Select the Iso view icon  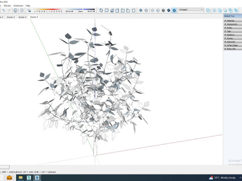101,11
